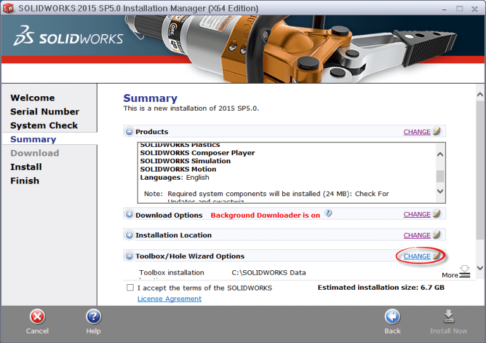Click the products list scrollbar down arrow
Viewport: 486px width, 343px height.
(x=440, y=190)
